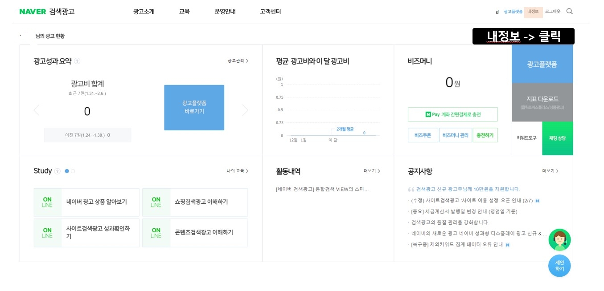This screenshot has height=291, width=604.
Task: Show next 광고성과 slide with right arrow
Action: click(x=245, y=110)
